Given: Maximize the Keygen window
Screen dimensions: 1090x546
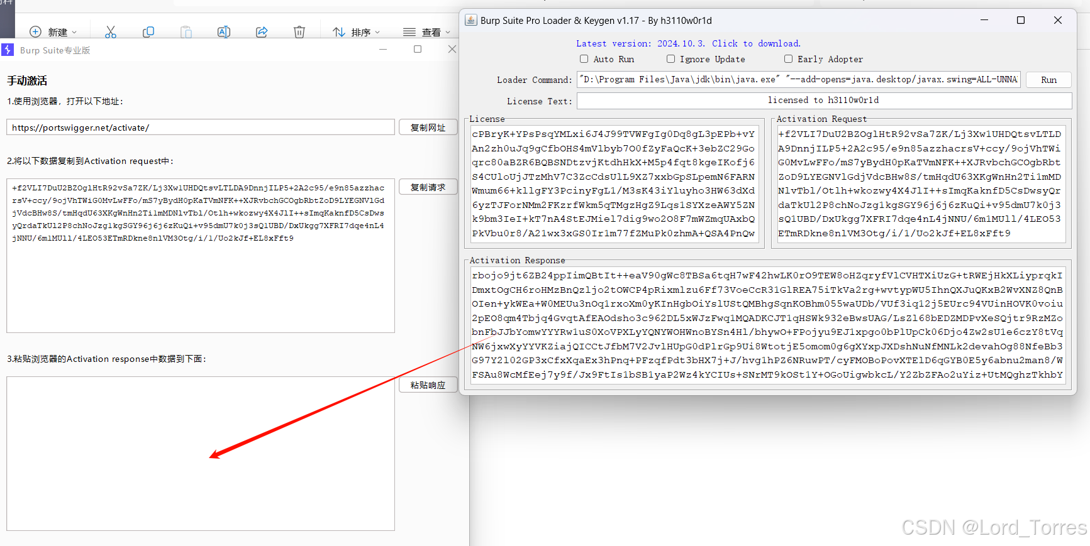Looking at the screenshot, I should (1021, 20).
